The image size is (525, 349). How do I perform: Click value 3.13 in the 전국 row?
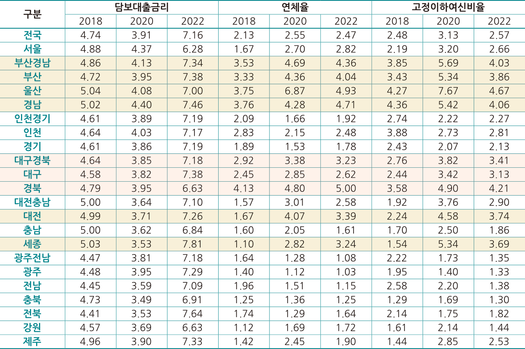tap(448, 35)
